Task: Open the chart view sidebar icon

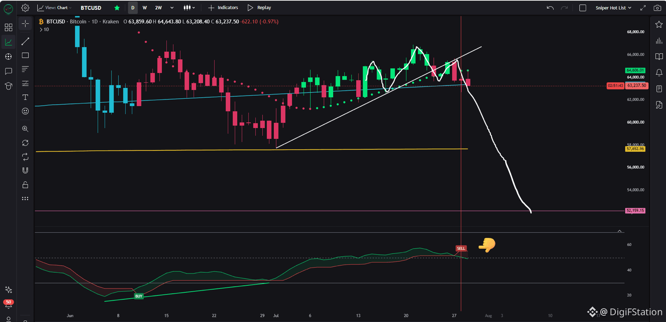Action: (8, 42)
